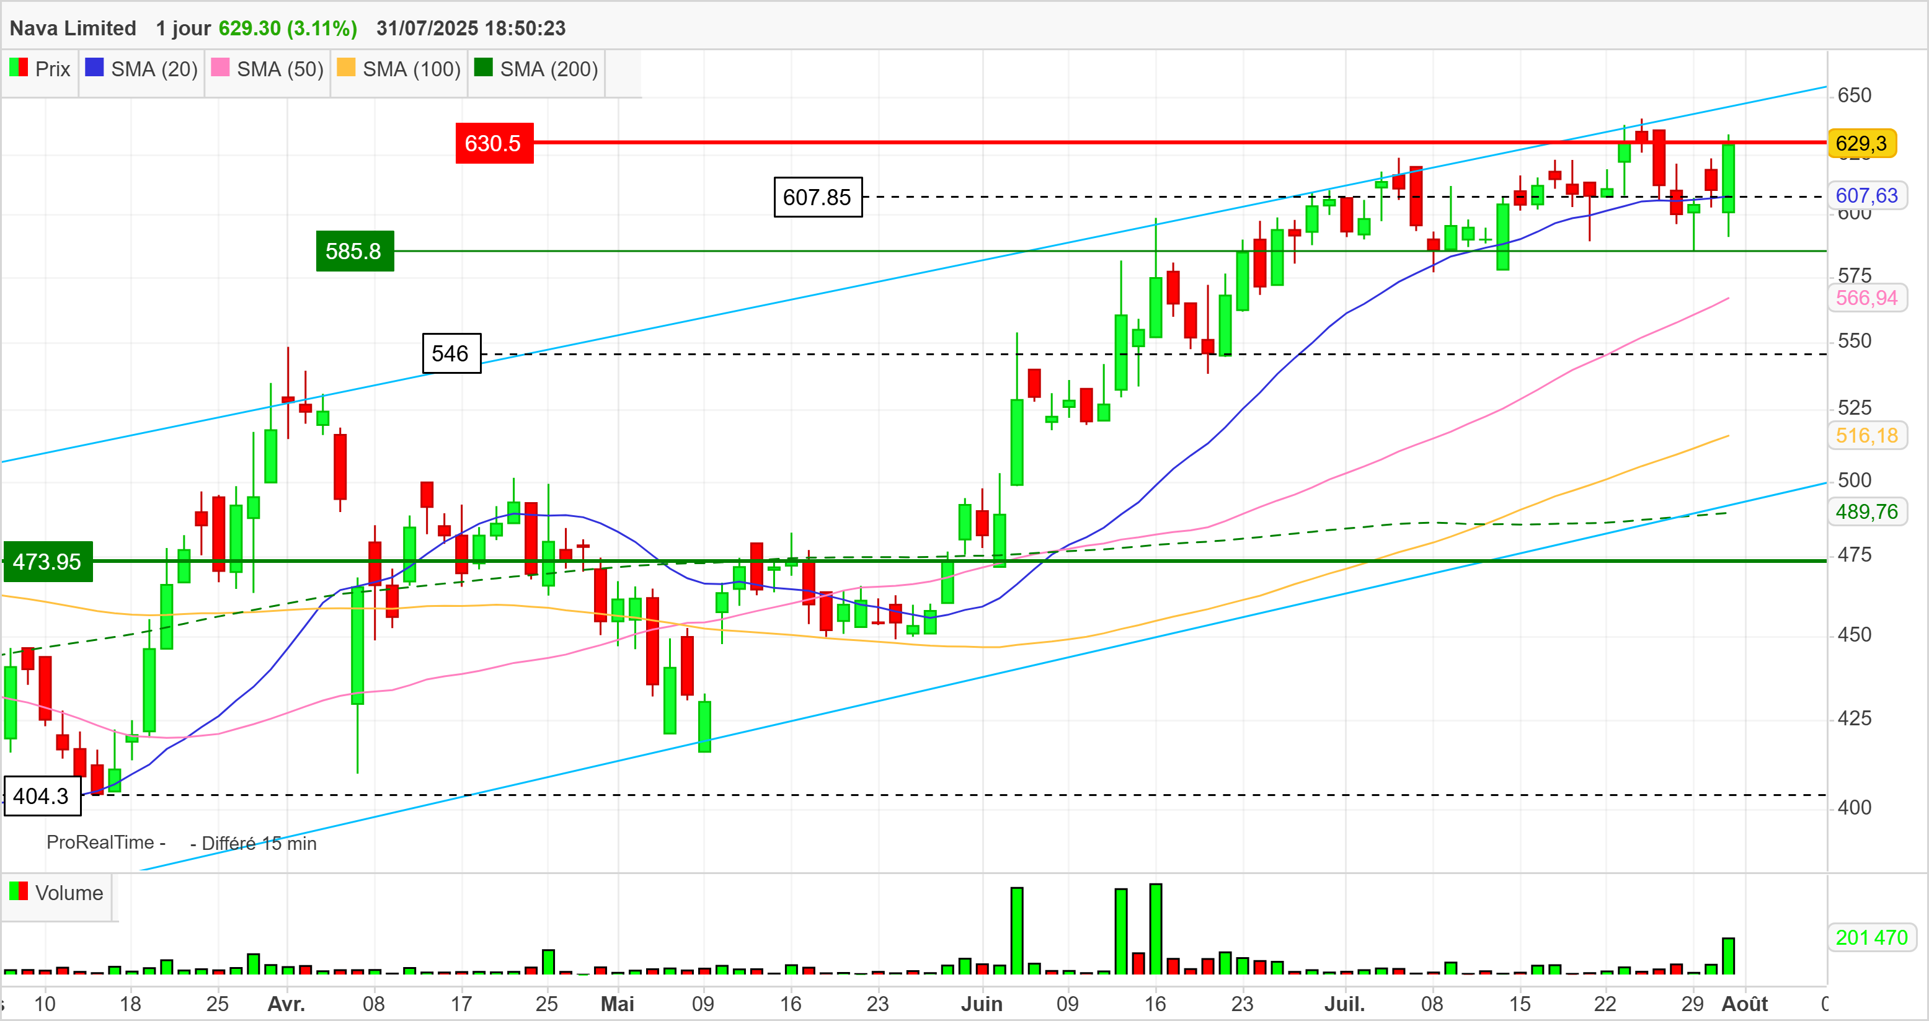The height and width of the screenshot is (1021, 1929).
Task: Click the price change 629.30 (3.11%)
Action: (x=288, y=29)
